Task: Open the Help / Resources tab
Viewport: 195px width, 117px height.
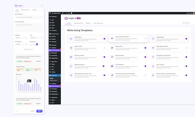Action: 98,23
